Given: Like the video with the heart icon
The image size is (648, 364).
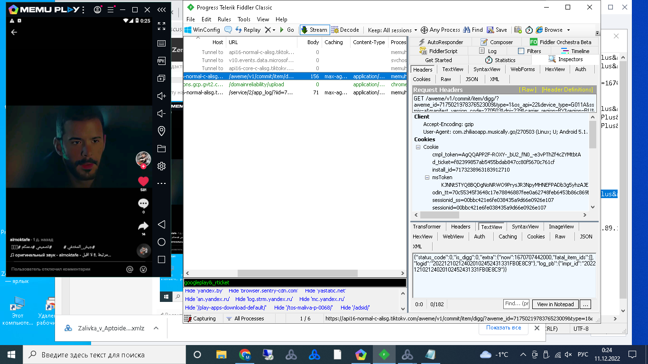Looking at the screenshot, I should click(143, 181).
